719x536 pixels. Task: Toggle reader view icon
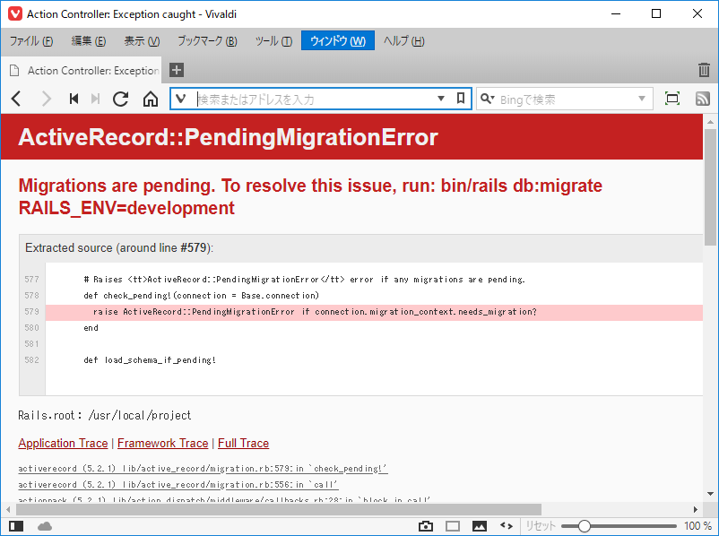click(x=672, y=99)
